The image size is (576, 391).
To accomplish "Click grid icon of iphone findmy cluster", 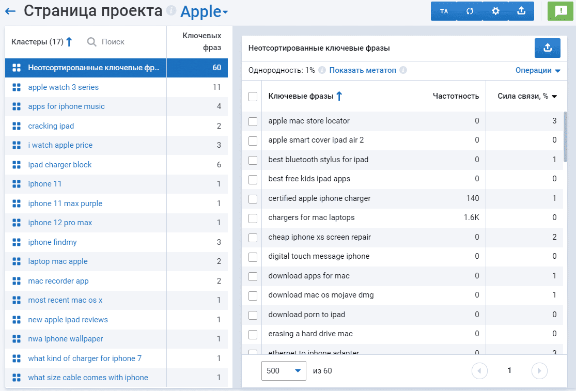I will tap(17, 242).
